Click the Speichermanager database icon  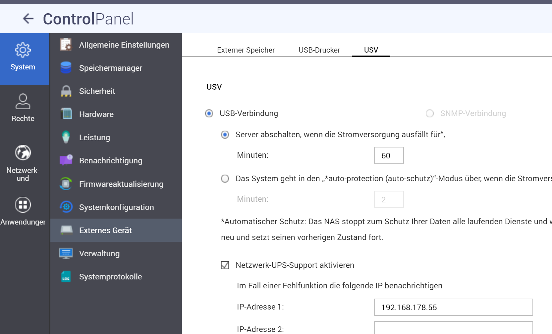coord(66,68)
